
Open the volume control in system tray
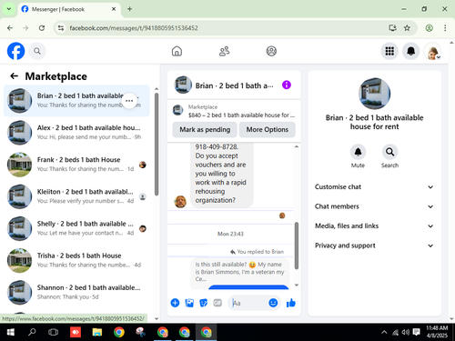pos(406,332)
